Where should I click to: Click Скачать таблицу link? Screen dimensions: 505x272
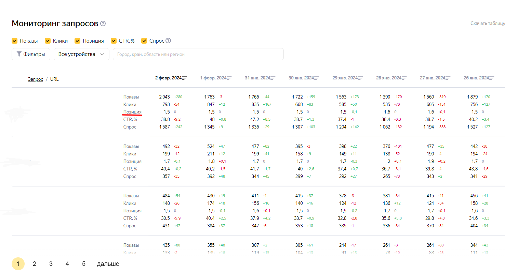coord(488,24)
